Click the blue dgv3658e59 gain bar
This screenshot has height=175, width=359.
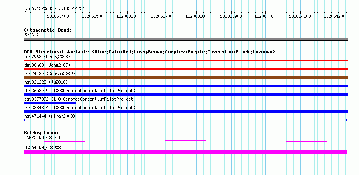pos(186,95)
